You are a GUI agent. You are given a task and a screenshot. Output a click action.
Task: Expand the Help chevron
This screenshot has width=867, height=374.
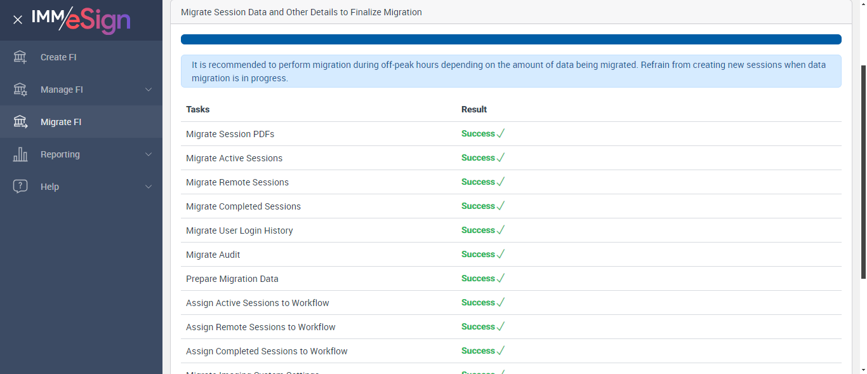click(x=149, y=187)
